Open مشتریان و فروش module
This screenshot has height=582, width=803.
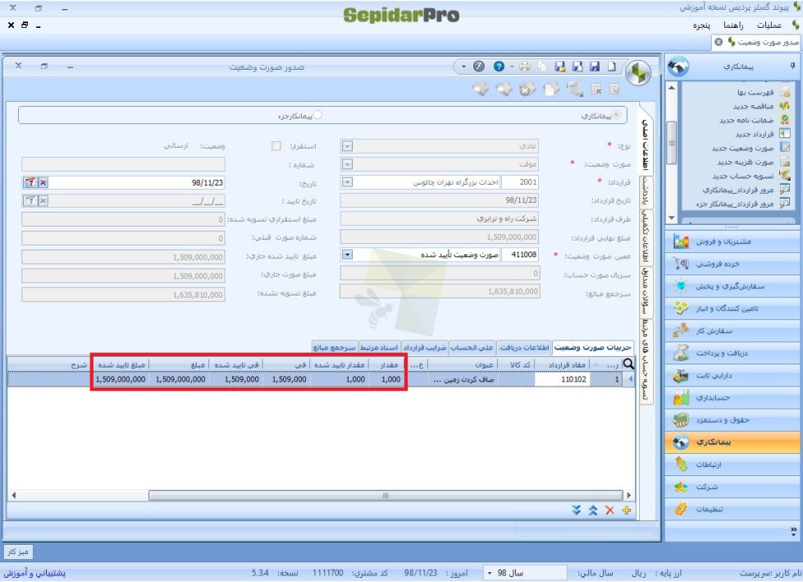[733, 241]
